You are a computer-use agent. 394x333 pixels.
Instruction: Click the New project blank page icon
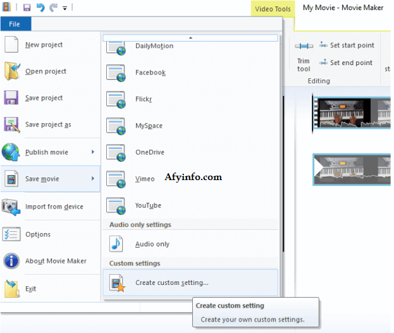tap(11, 44)
